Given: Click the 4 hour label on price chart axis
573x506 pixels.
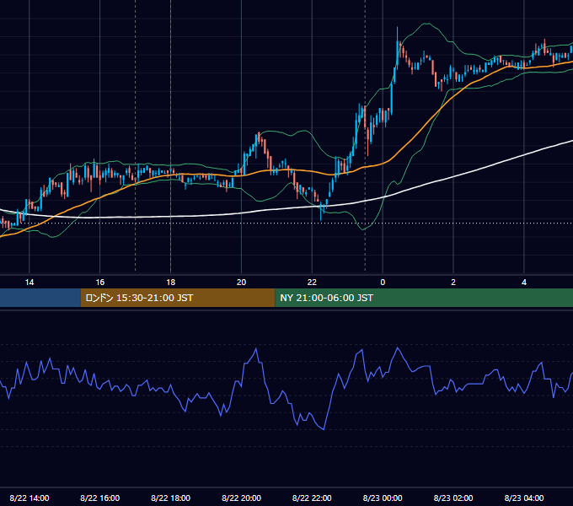Looking at the screenshot, I should pyautogui.click(x=524, y=283).
